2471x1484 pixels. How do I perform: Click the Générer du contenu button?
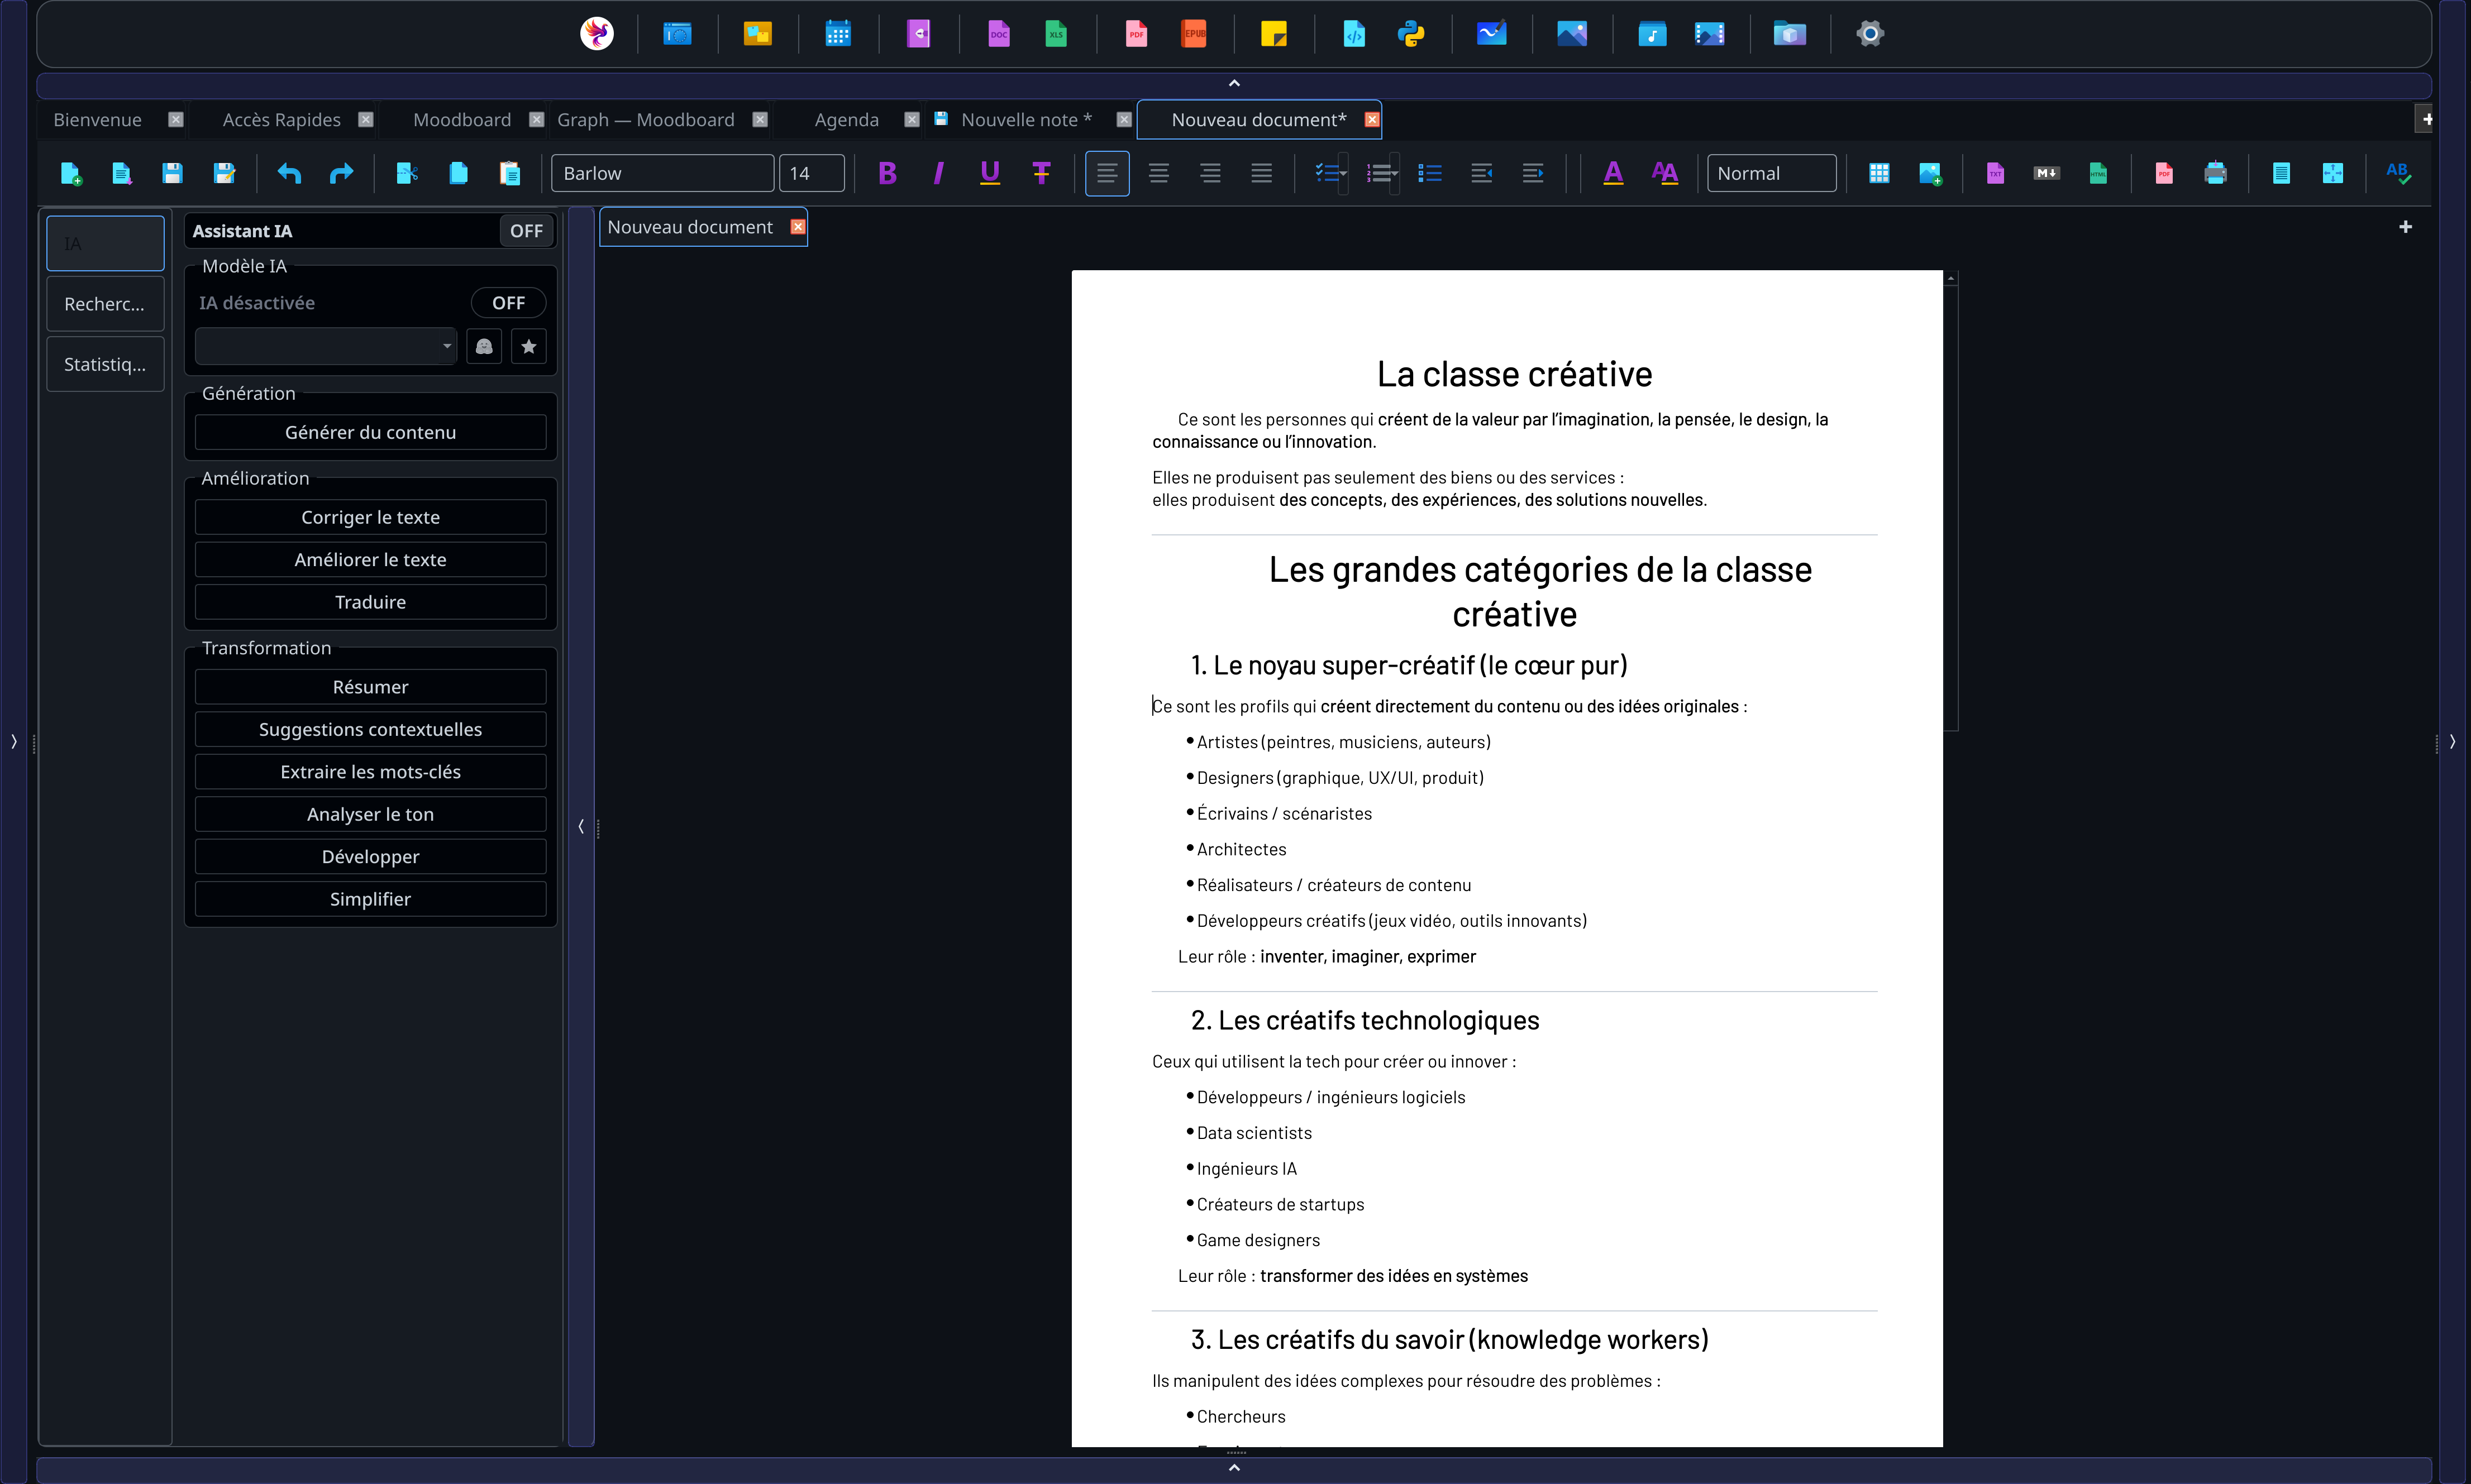pos(370,433)
